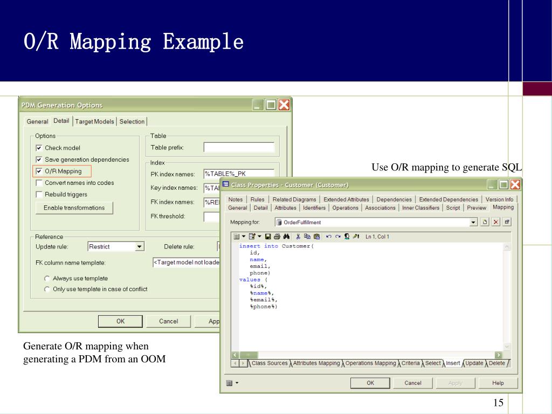Click the edit-with icon in script toolbar
This screenshot has width=552, height=414.
click(252, 237)
